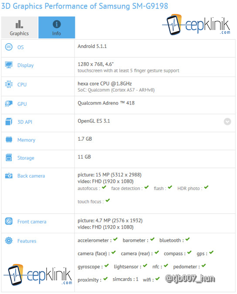Click the Features gear icon
This screenshot has height=294, width=237.
(x=9, y=240)
